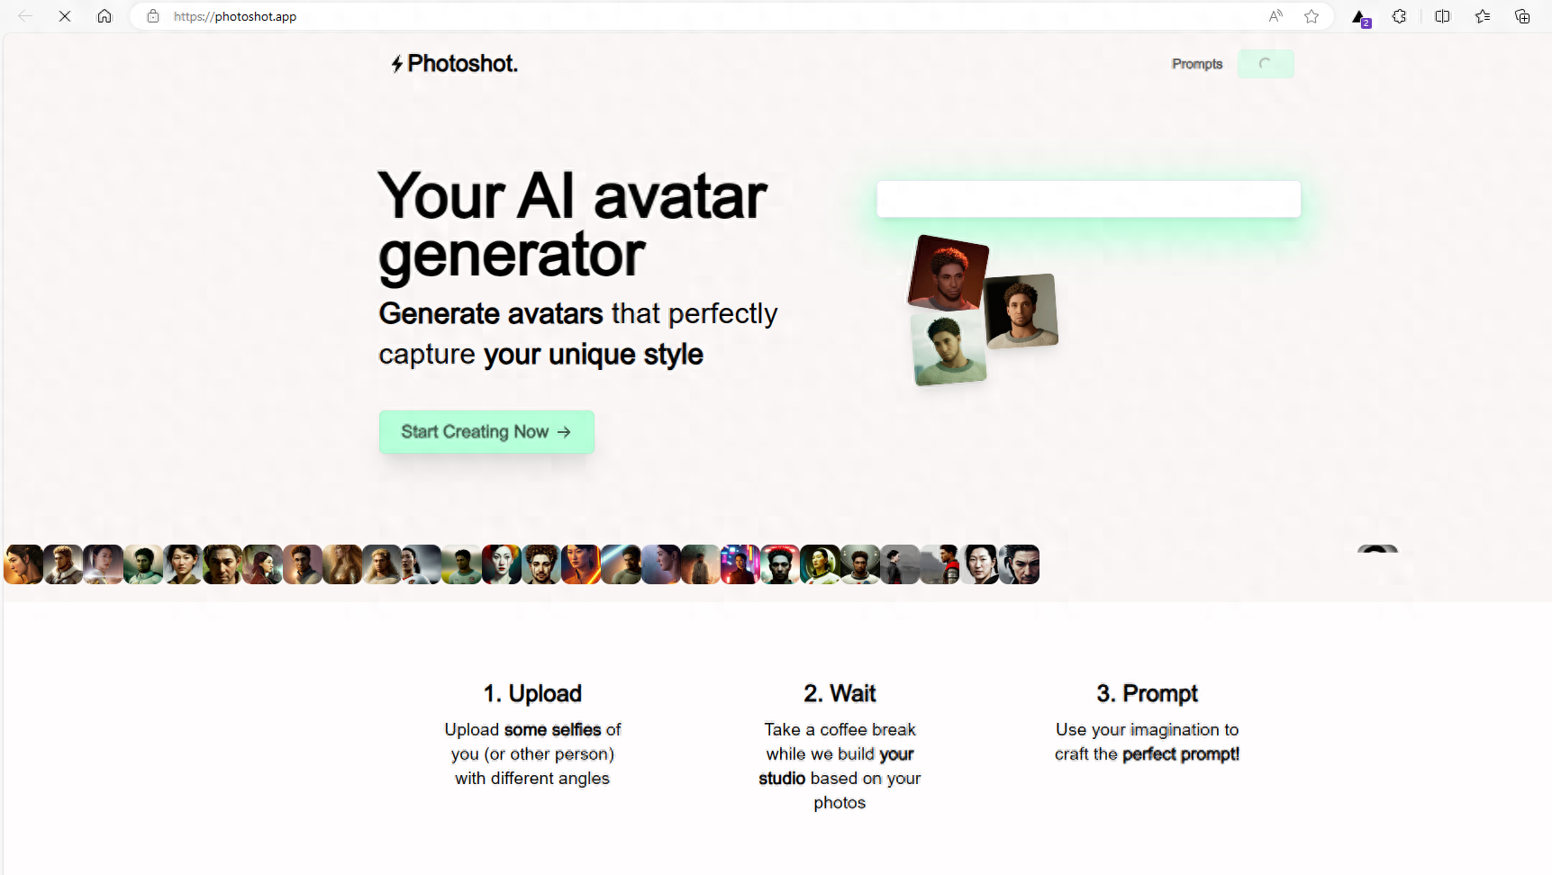Click the loading green button beside Prompts
1552x875 pixels.
pos(1266,64)
